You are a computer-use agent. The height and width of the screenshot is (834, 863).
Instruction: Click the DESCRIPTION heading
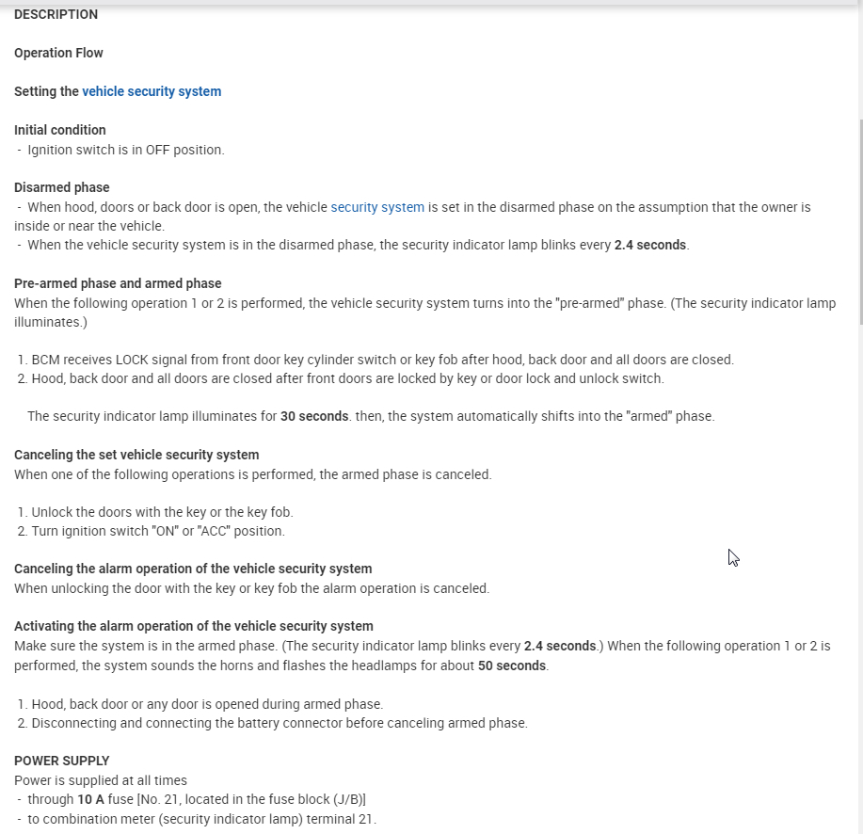[56, 14]
